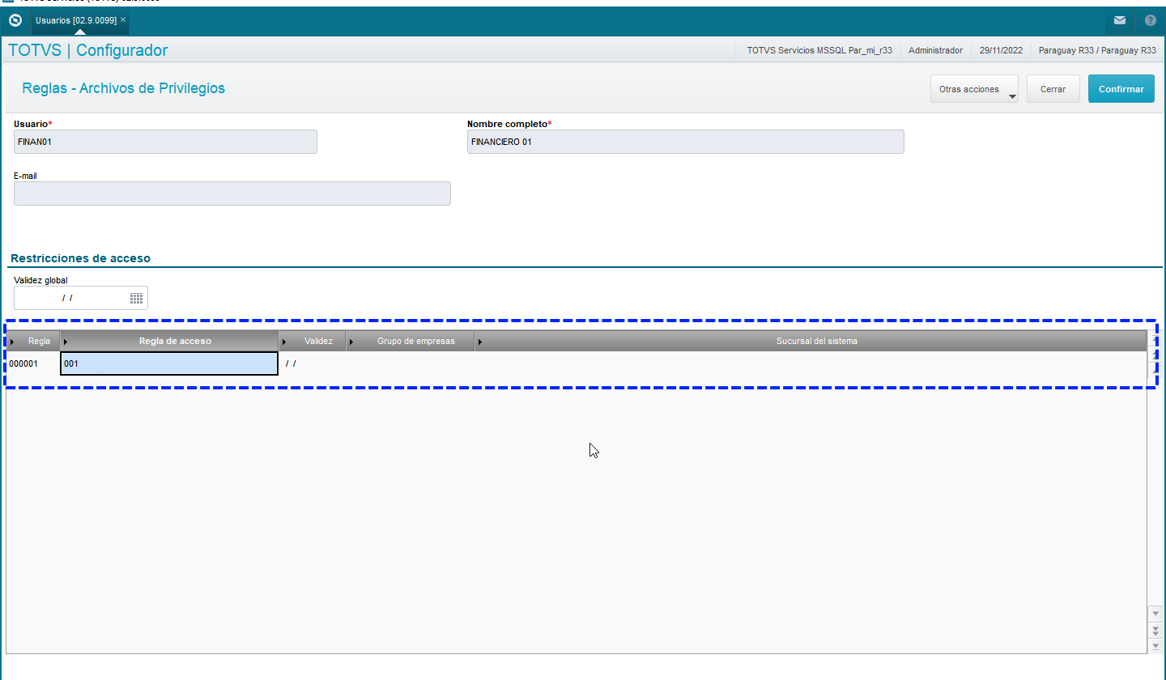
Task: Click the Restricciones de acceso section heading
Action: [80, 258]
